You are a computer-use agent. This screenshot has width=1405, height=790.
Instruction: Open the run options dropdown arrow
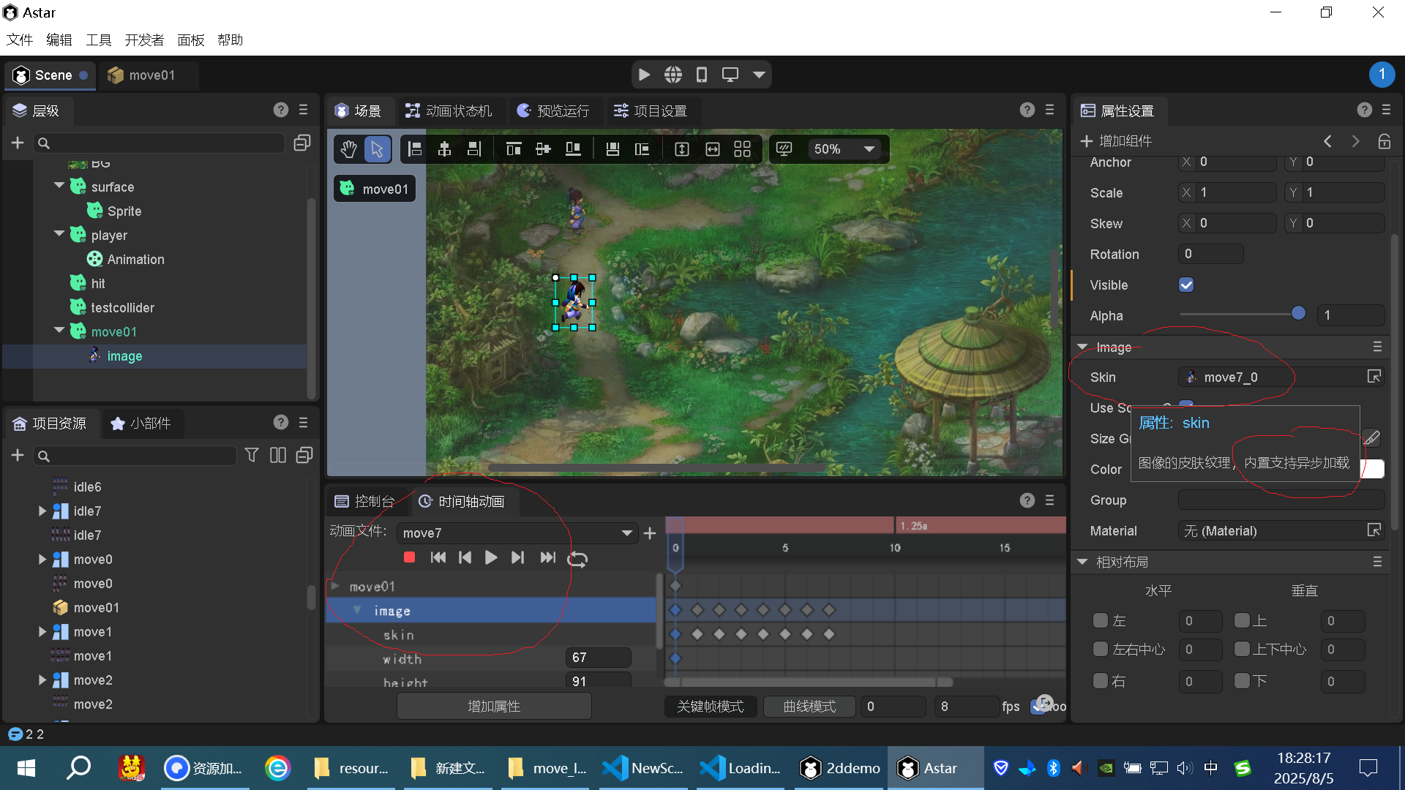coord(759,75)
